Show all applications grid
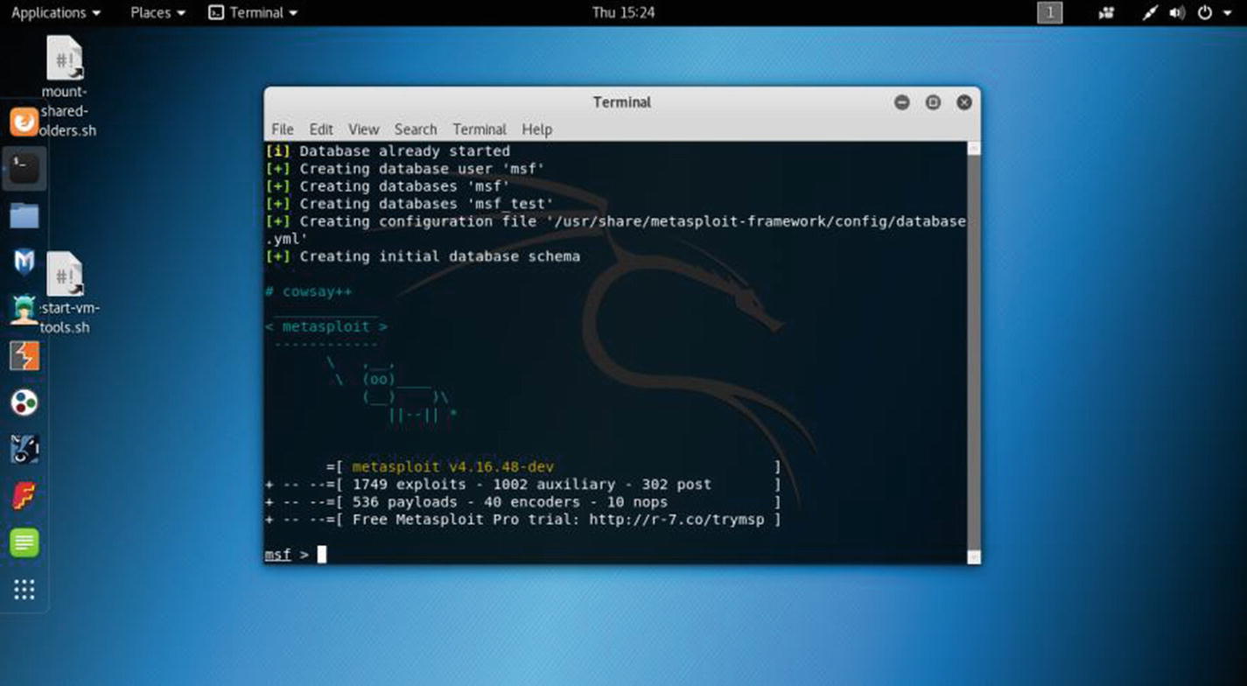The image size is (1247, 686). (24, 590)
